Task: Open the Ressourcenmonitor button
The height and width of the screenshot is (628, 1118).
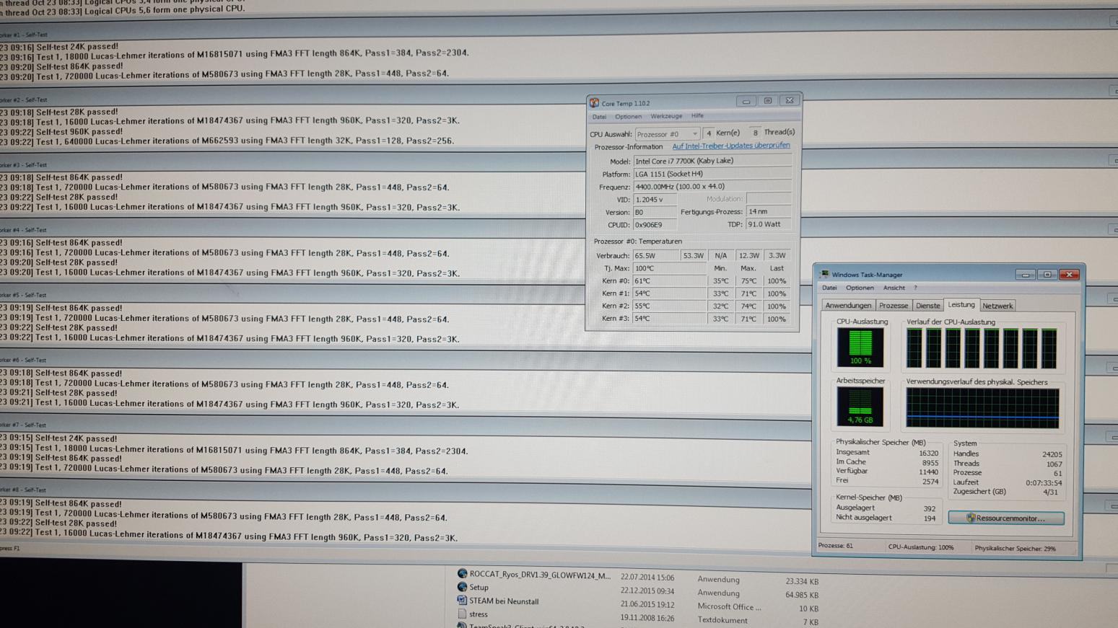Action: pos(1006,518)
